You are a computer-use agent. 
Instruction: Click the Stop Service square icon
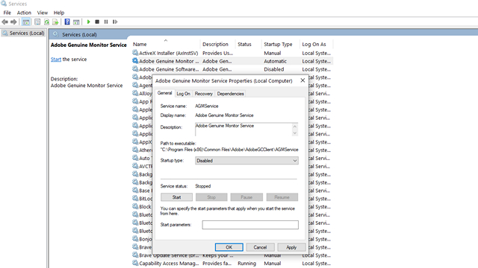pyautogui.click(x=97, y=22)
